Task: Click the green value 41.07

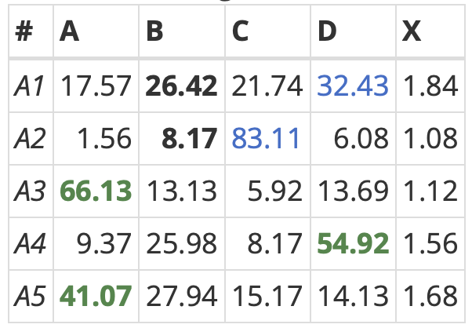Action: (x=96, y=297)
